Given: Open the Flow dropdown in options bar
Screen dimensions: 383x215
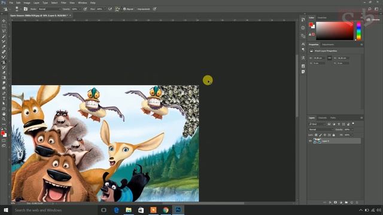Looking at the screenshot, I should (x=105, y=9).
